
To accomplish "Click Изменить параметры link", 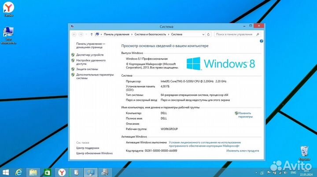I will click(245, 115).
